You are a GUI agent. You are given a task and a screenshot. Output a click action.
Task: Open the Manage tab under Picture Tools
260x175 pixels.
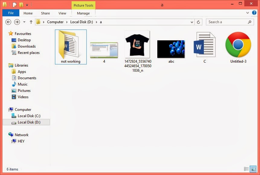point(83,13)
